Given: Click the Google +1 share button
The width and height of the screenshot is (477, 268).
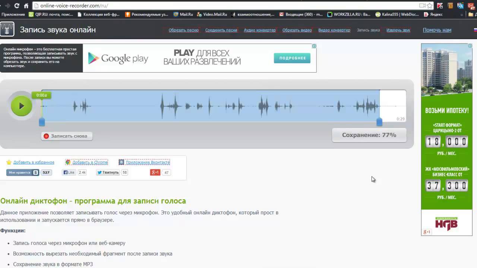Looking at the screenshot, I should click(155, 172).
